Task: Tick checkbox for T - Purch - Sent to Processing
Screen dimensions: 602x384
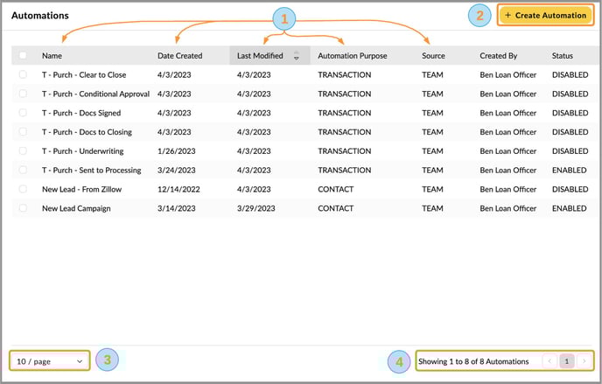Action: click(23, 170)
